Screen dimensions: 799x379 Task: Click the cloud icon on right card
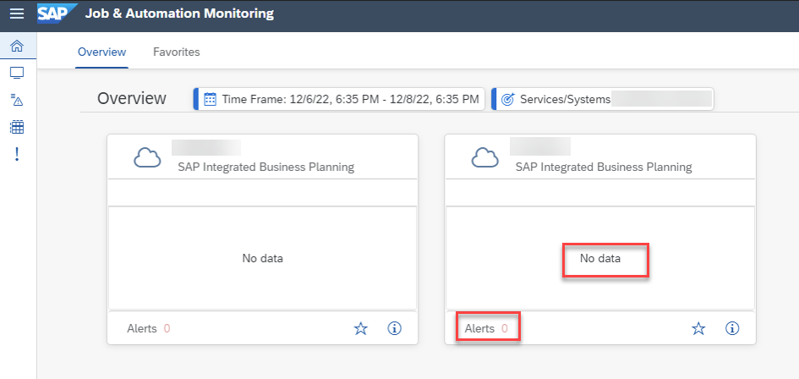point(485,158)
